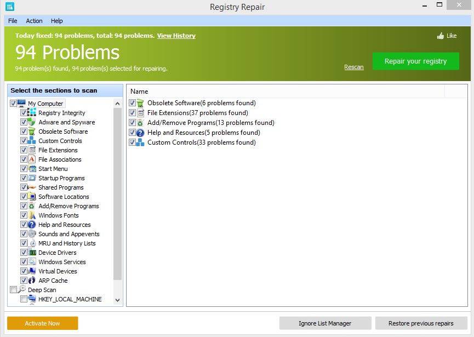
Task: Select the Start Menu scan icon
Action: click(x=32, y=168)
